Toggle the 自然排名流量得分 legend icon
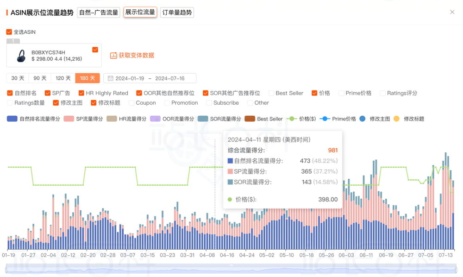463x277 pixels. [12, 119]
